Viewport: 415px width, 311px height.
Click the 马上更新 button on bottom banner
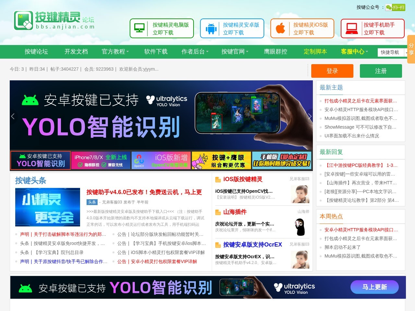tap(375, 287)
